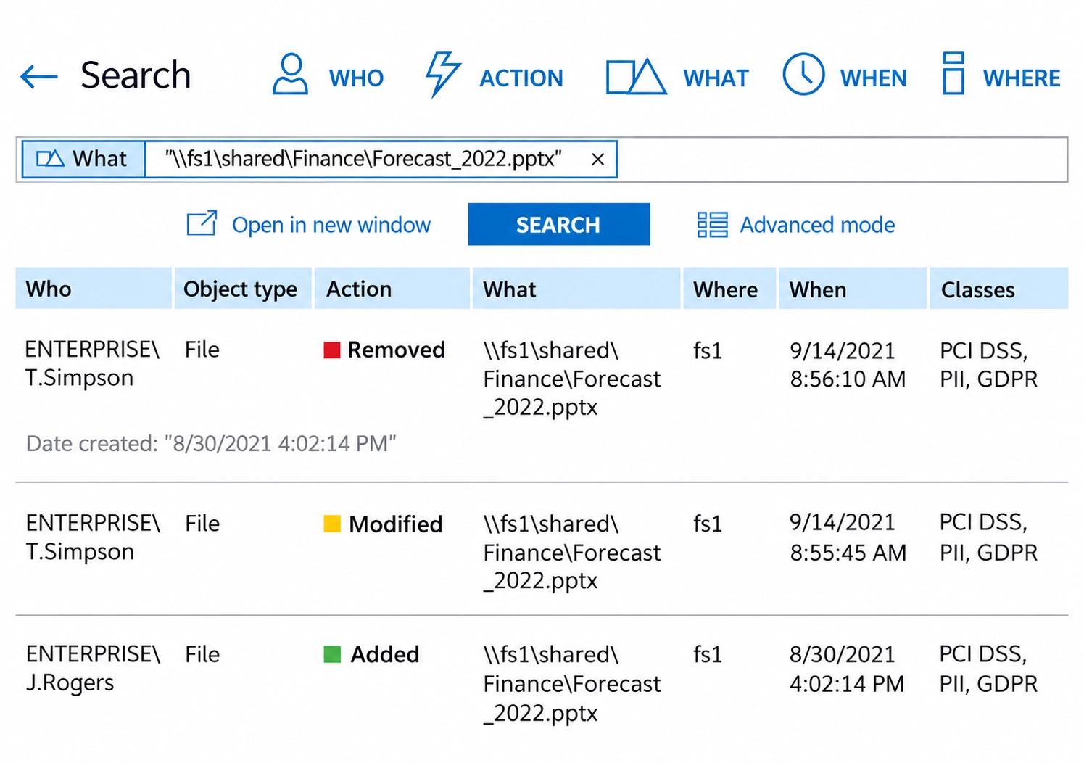Click the ACTION lightning bolt icon
Image resolution: width=1084 pixels, height=763 pixels.
click(442, 74)
